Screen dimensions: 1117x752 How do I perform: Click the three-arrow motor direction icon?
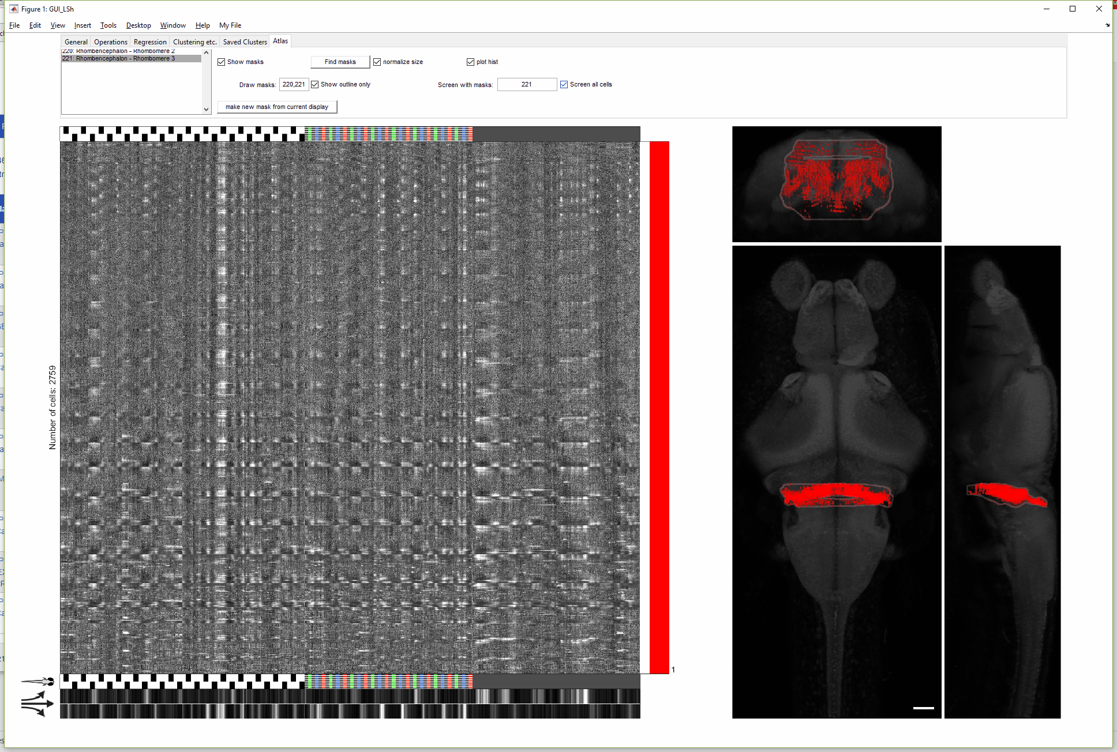pos(37,705)
